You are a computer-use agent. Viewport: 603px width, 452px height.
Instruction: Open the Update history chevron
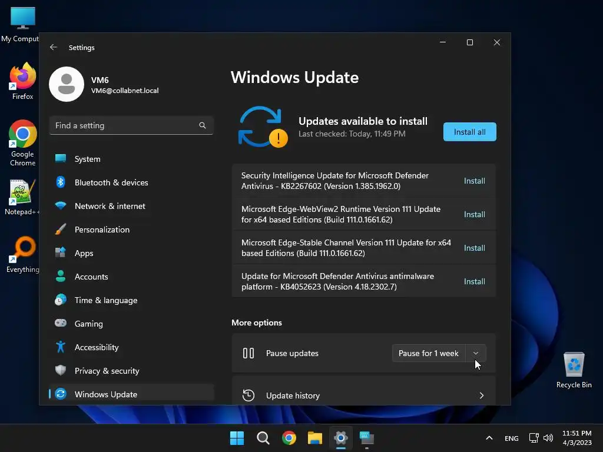(482, 395)
